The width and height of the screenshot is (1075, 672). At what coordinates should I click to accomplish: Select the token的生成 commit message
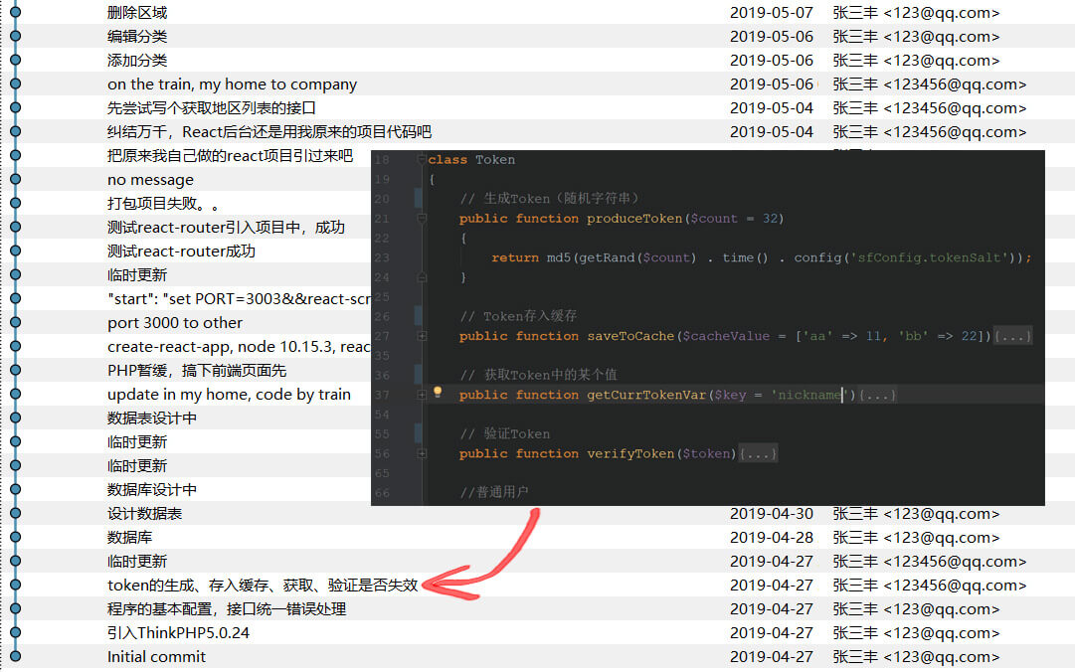tap(262, 586)
